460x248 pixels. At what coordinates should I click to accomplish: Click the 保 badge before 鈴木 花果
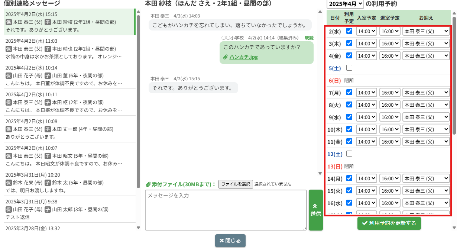9,183
